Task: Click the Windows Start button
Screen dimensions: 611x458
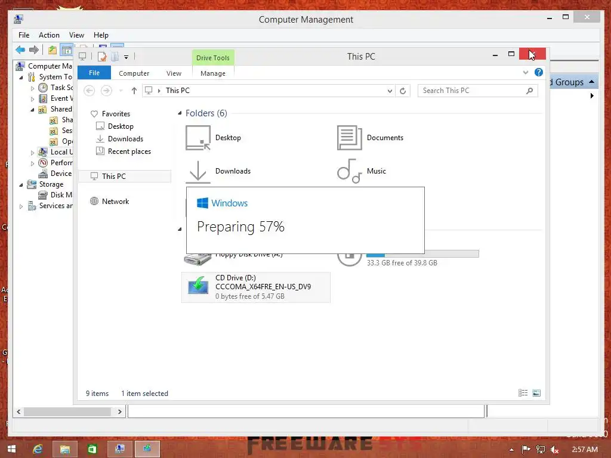Action: point(11,449)
